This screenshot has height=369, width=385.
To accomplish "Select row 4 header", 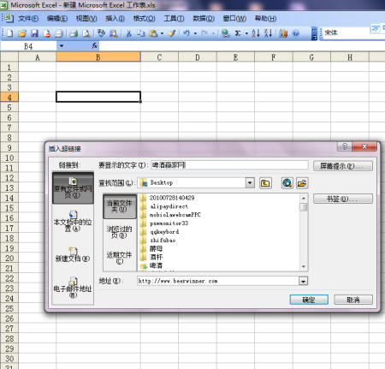I will tap(9, 98).
